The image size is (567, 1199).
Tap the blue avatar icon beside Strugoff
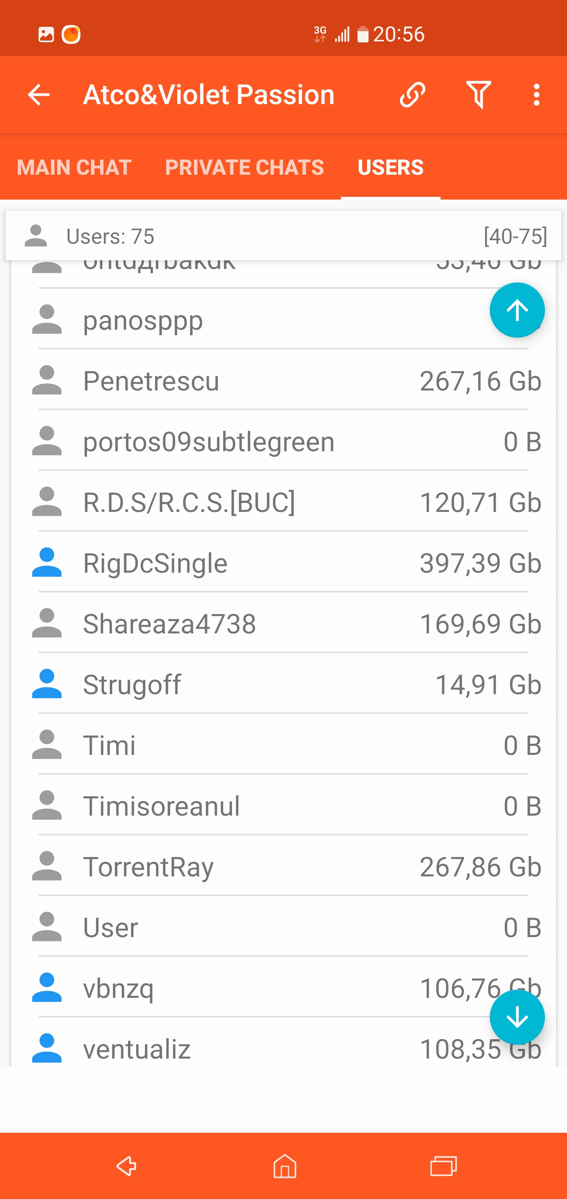(x=46, y=684)
